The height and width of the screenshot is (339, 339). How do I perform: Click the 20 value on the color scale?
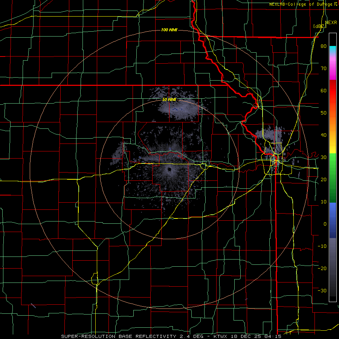[x=324, y=180]
